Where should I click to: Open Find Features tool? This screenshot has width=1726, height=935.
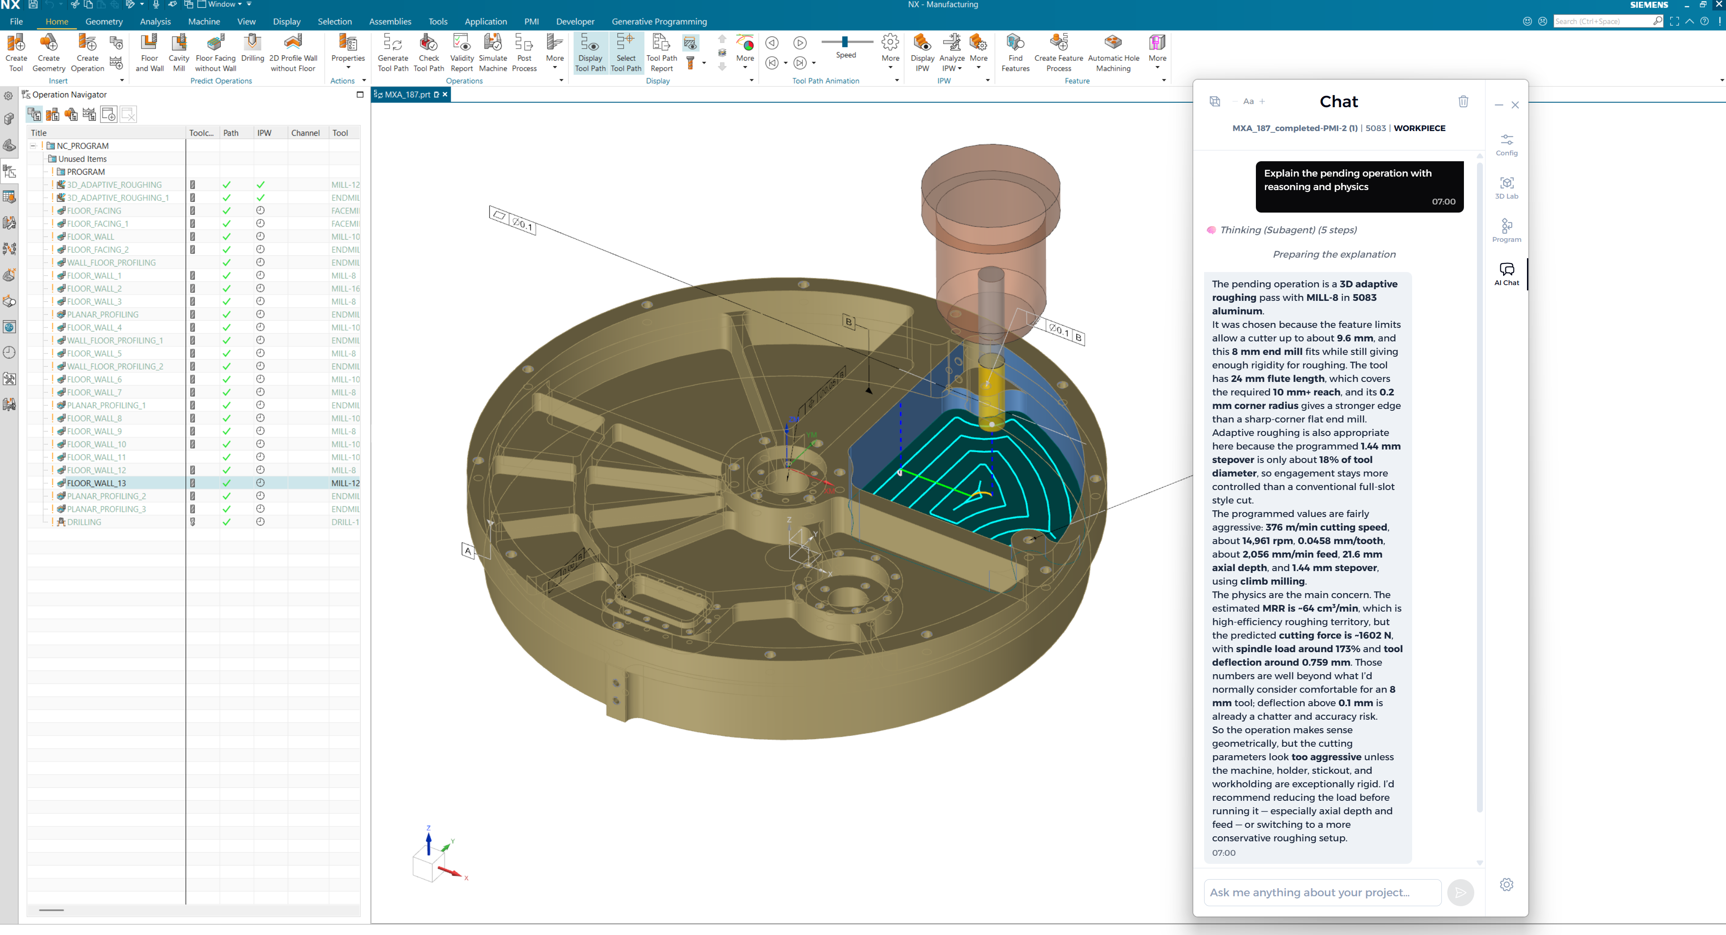(1015, 52)
